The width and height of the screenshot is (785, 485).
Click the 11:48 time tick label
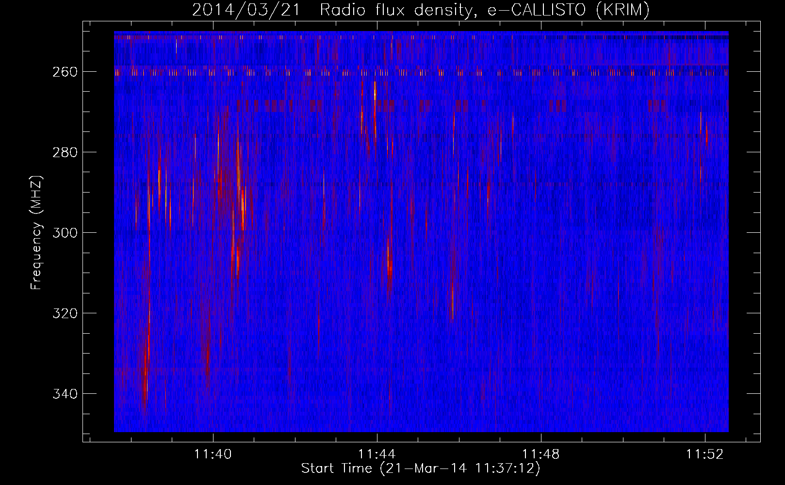click(x=541, y=454)
